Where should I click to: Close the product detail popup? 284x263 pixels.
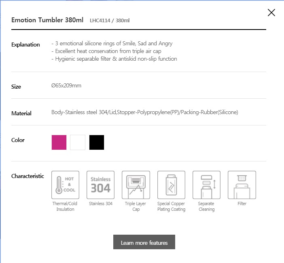(x=271, y=13)
